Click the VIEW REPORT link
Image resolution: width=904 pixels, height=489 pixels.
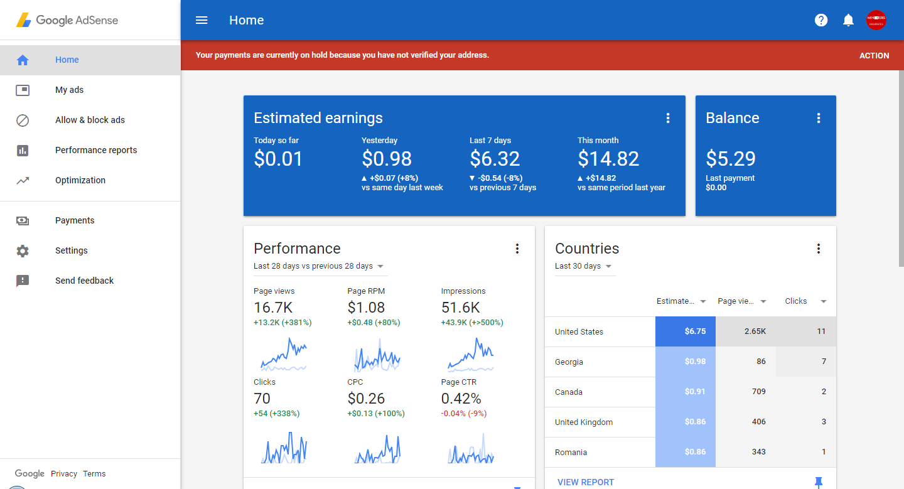tap(586, 482)
